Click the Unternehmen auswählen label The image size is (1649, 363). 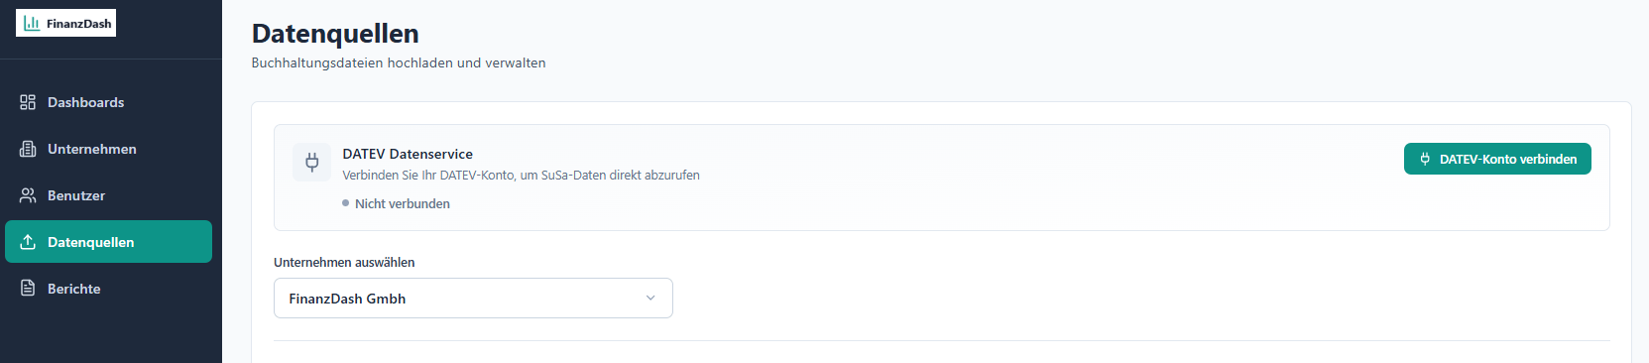coord(344,263)
